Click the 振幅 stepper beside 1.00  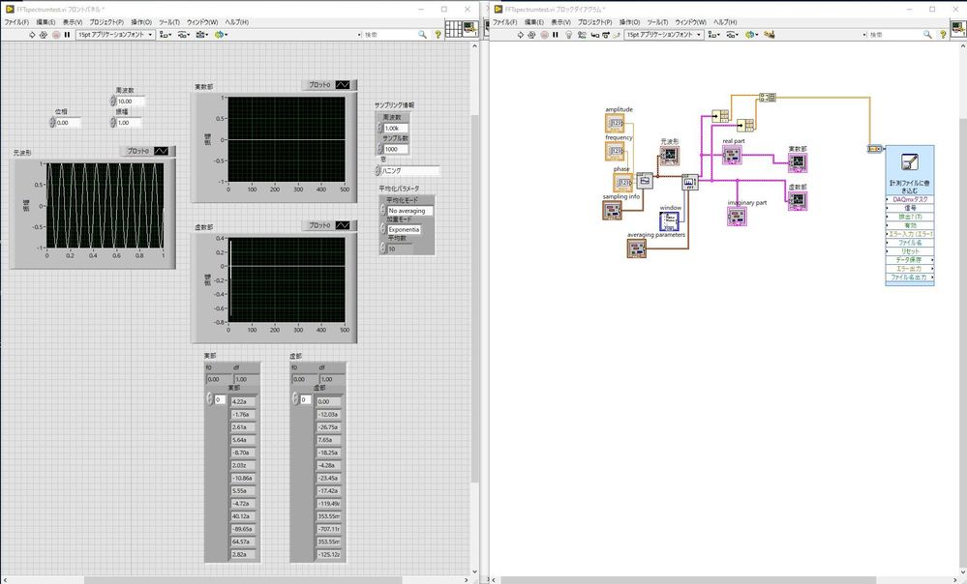coord(113,123)
